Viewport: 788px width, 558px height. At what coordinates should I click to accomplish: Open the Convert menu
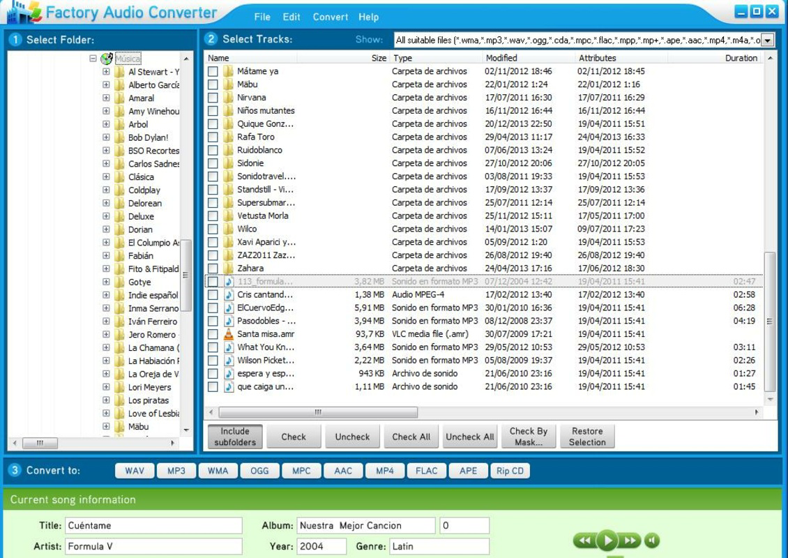[330, 17]
